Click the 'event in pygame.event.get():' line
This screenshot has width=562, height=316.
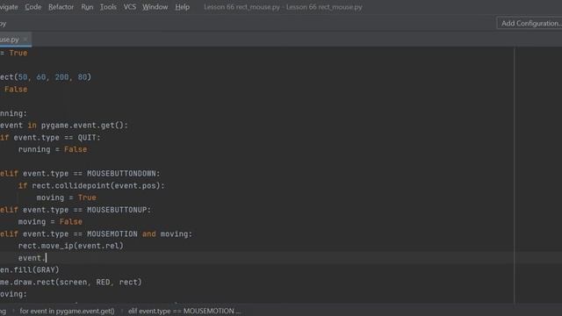pos(64,126)
